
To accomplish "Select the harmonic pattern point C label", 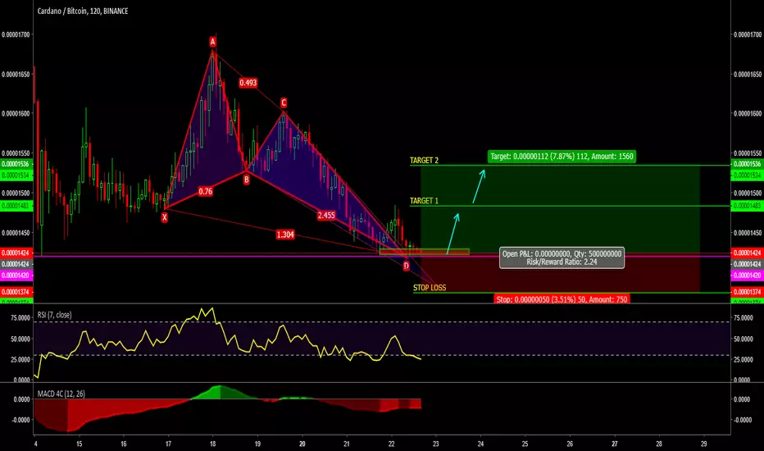I will pyautogui.click(x=284, y=102).
